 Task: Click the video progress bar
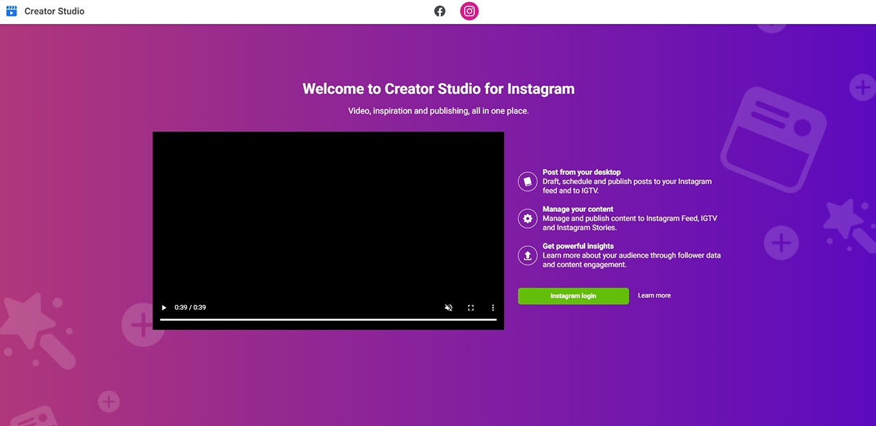(x=328, y=319)
